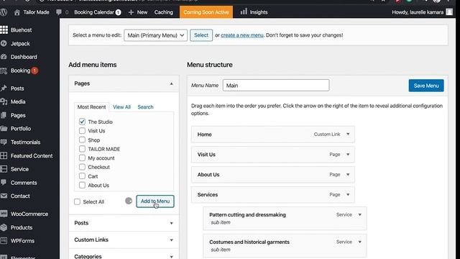Click the Testimonials sidebar icon
Screen dimensions: 460x259
pos(4,142)
